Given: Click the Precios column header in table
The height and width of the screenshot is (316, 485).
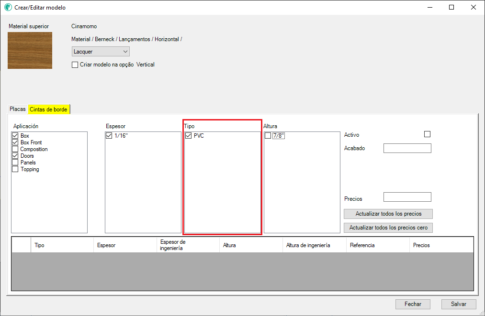Looking at the screenshot, I should 441,245.
